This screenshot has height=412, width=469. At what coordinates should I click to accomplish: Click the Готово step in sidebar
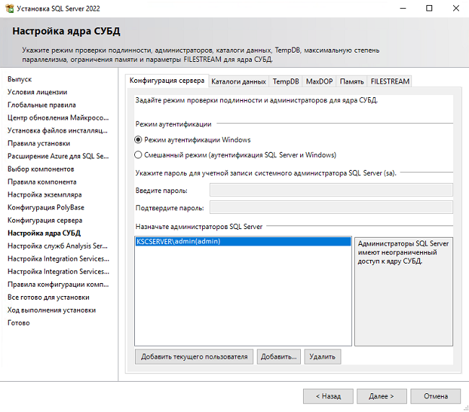pos(19,323)
